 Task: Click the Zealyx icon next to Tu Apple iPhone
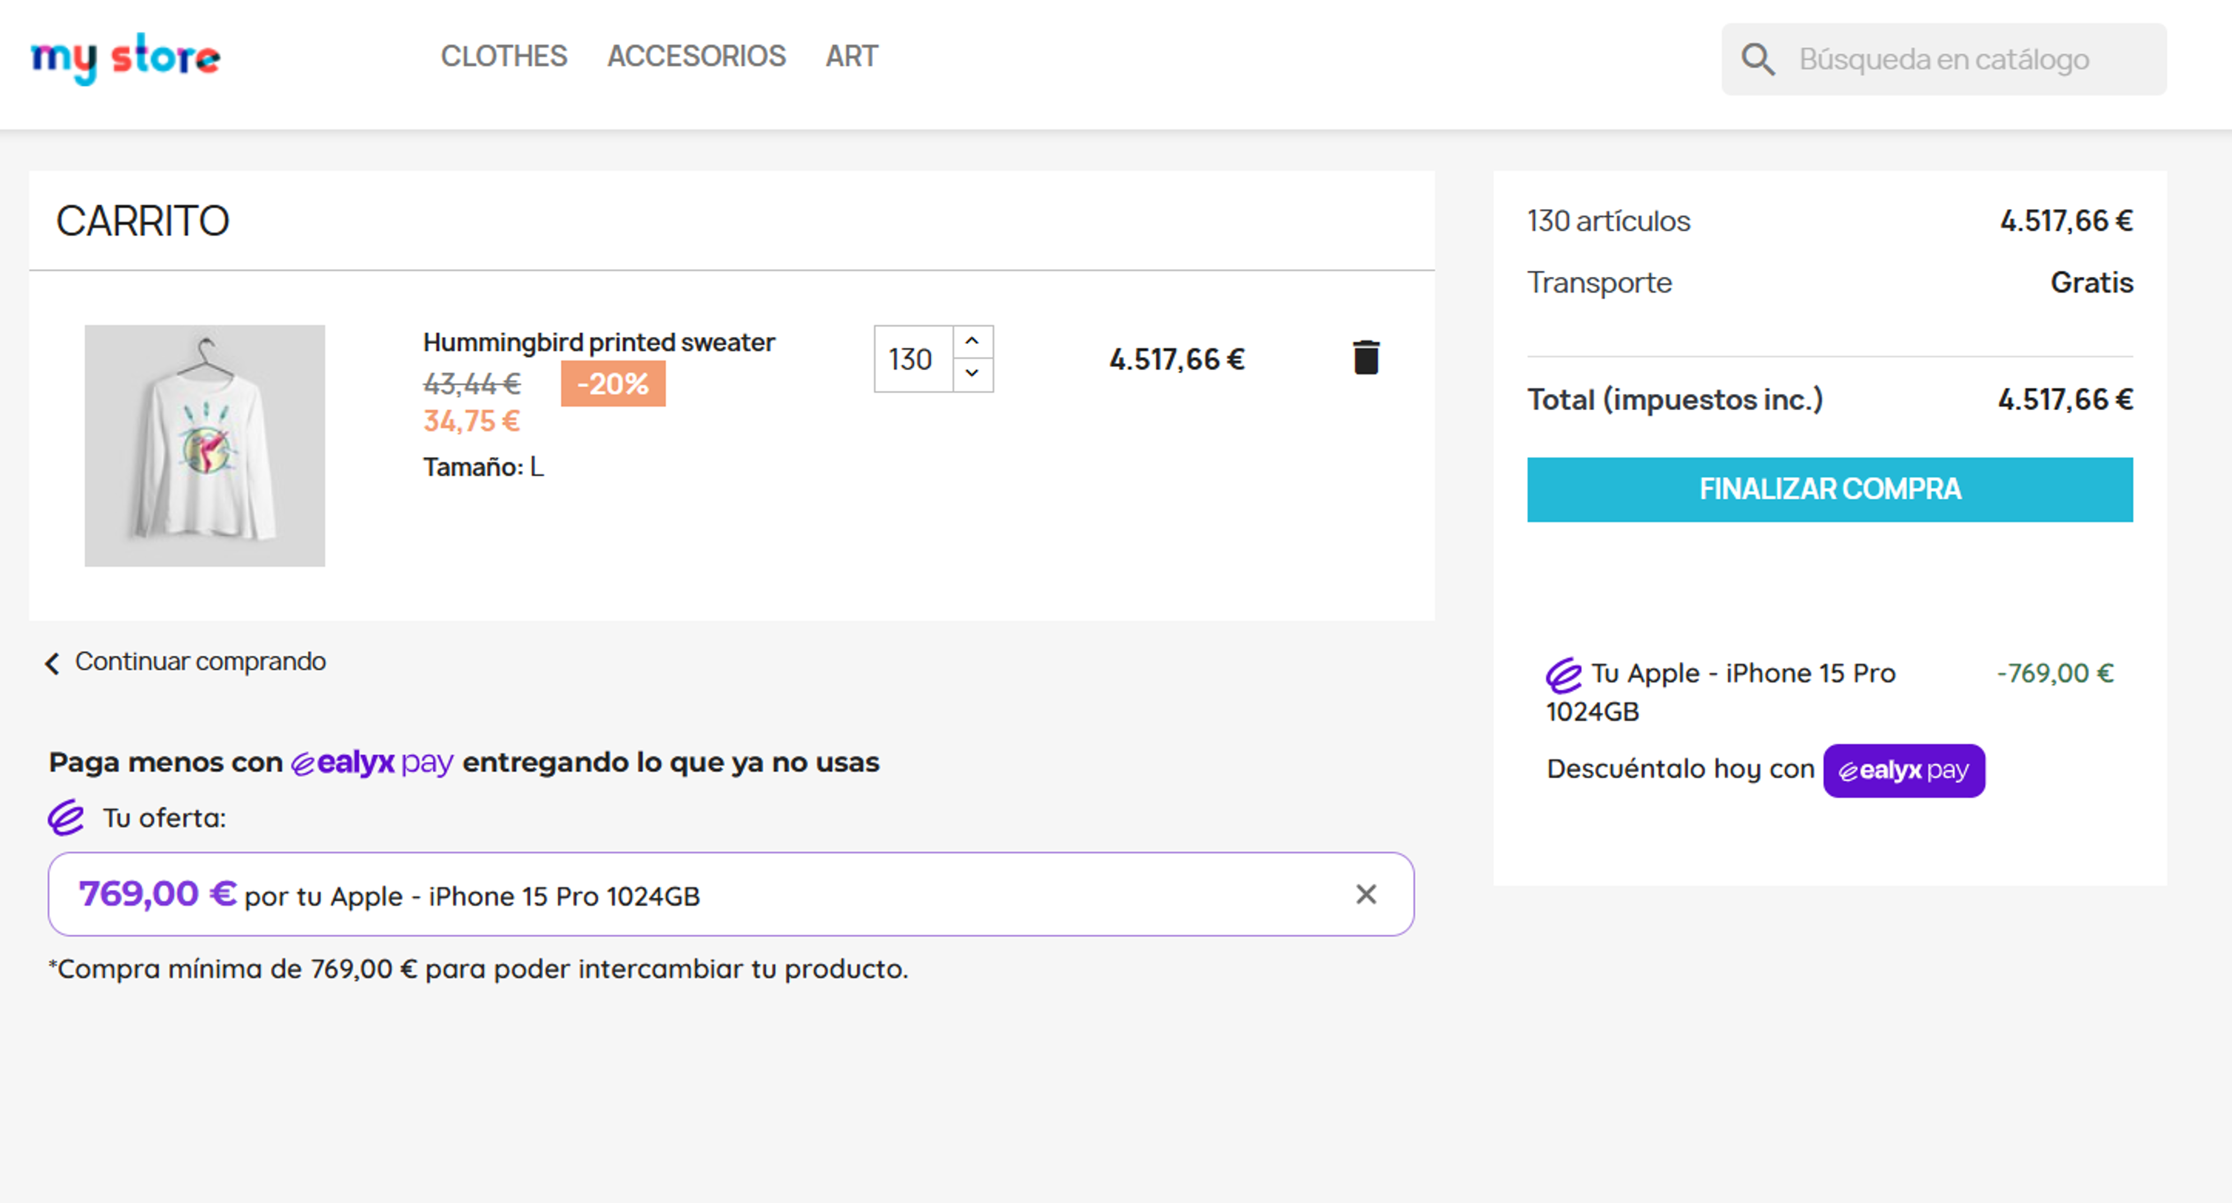point(1563,676)
